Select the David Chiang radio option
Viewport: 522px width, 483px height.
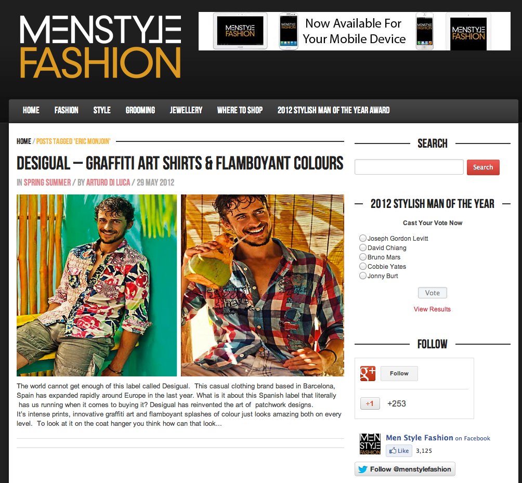363,247
